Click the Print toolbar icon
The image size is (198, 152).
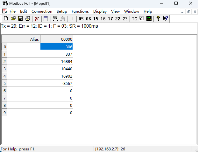(x=28, y=19)
